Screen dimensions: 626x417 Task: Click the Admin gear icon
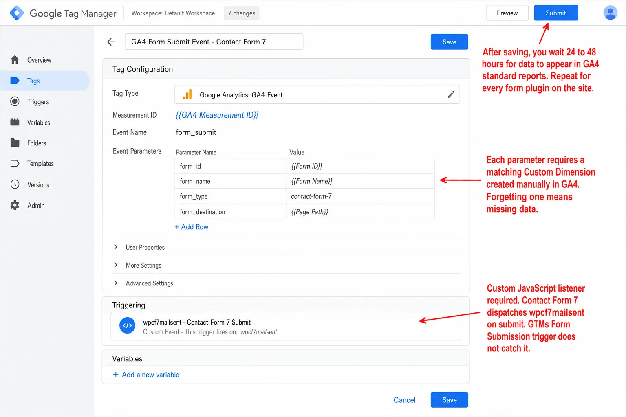[x=15, y=205]
